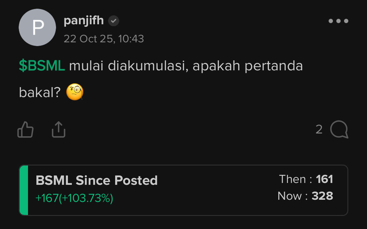Tap the share icon below the post
This screenshot has height=229, width=367.
[x=59, y=129]
